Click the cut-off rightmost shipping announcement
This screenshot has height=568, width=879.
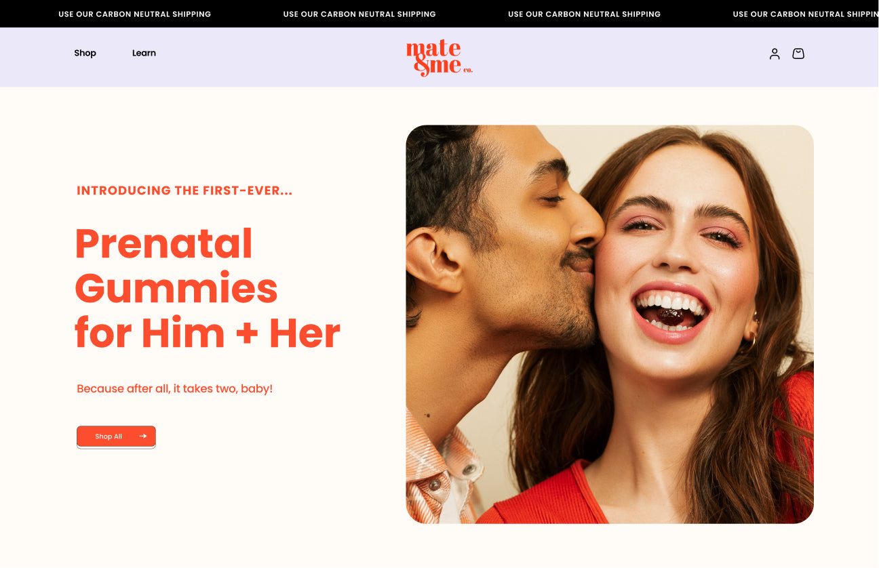coord(806,14)
